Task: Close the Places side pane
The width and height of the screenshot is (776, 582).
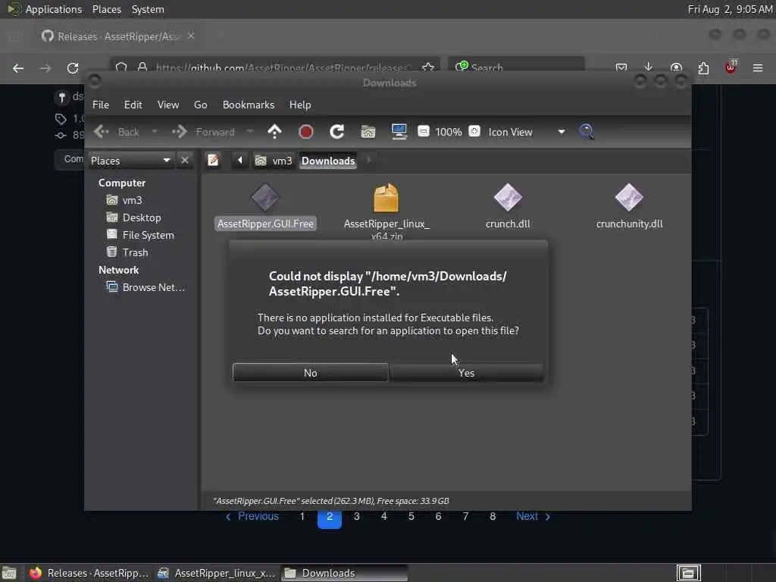Action: (185, 161)
